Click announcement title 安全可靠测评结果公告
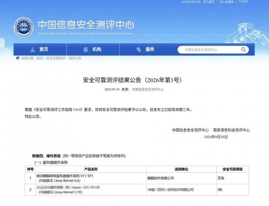Screen dimensions: 269x206 click(132, 80)
